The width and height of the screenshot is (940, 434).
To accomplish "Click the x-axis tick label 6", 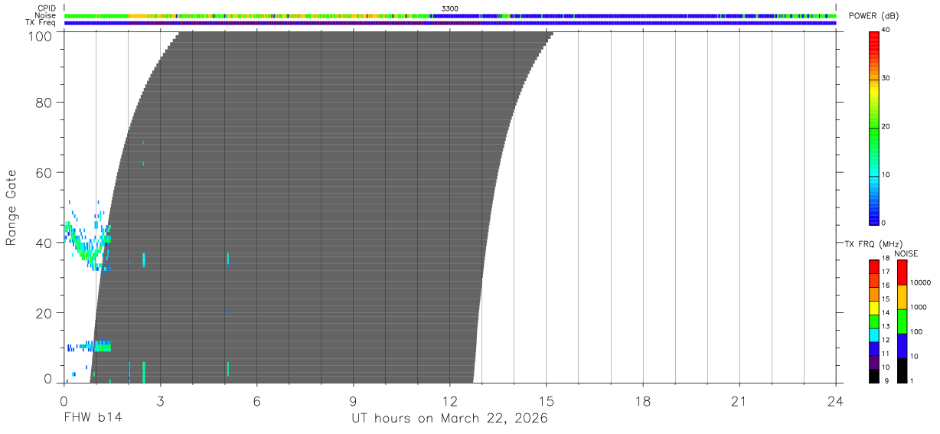I will 256,402.
